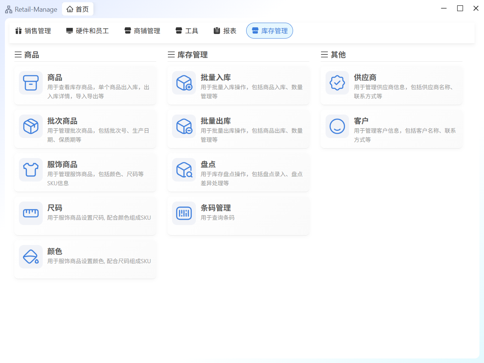The width and height of the screenshot is (484, 363).
Task: Open the 盘点 box-search icon
Action: tap(184, 170)
